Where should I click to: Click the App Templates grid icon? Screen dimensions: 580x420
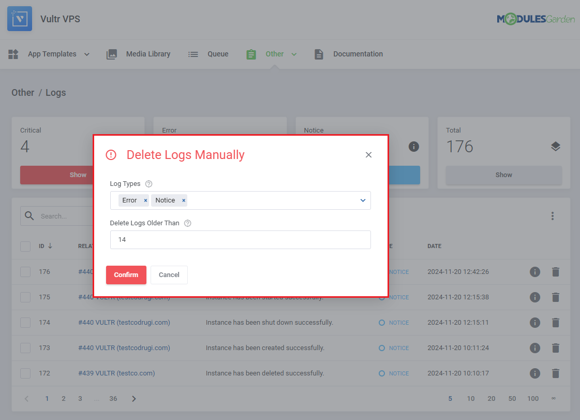(13, 54)
